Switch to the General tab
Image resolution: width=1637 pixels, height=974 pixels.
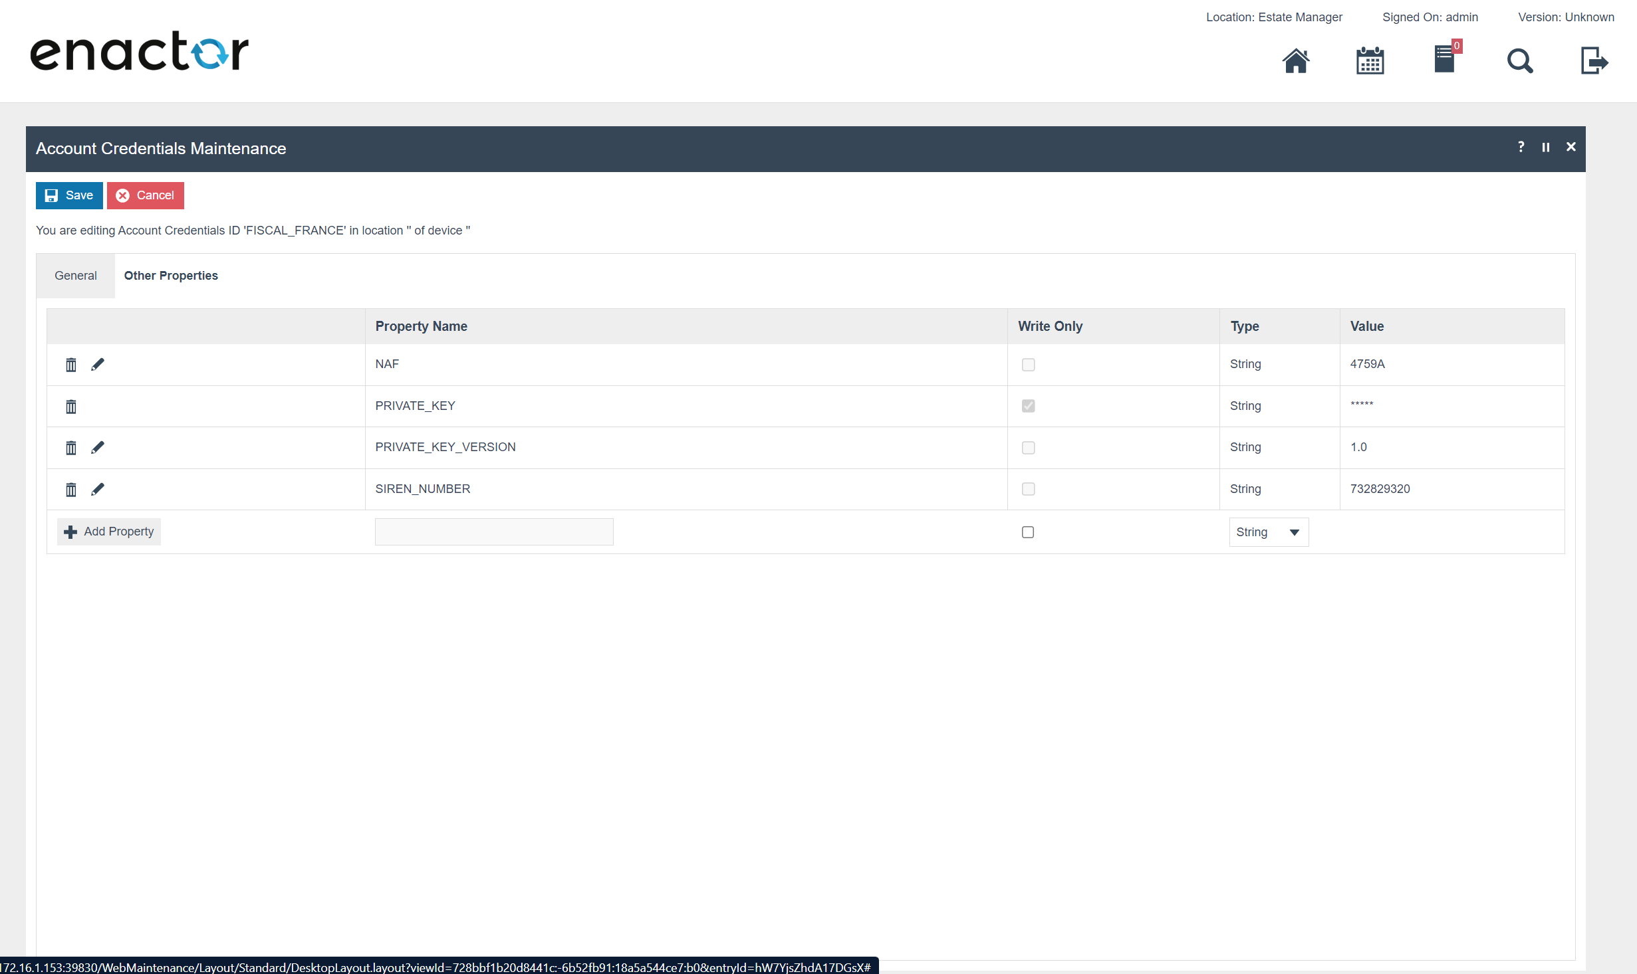[75, 276]
